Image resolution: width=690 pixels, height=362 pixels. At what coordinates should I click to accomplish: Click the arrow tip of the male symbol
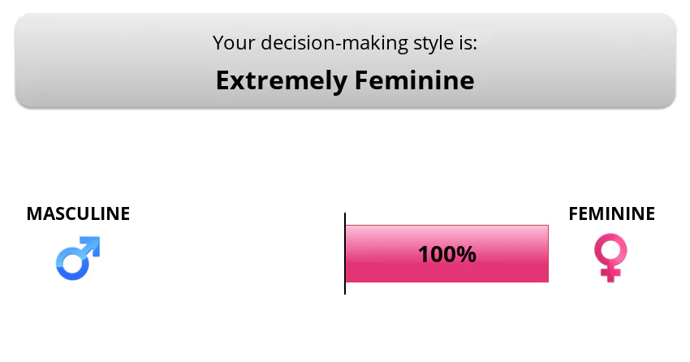(95, 241)
